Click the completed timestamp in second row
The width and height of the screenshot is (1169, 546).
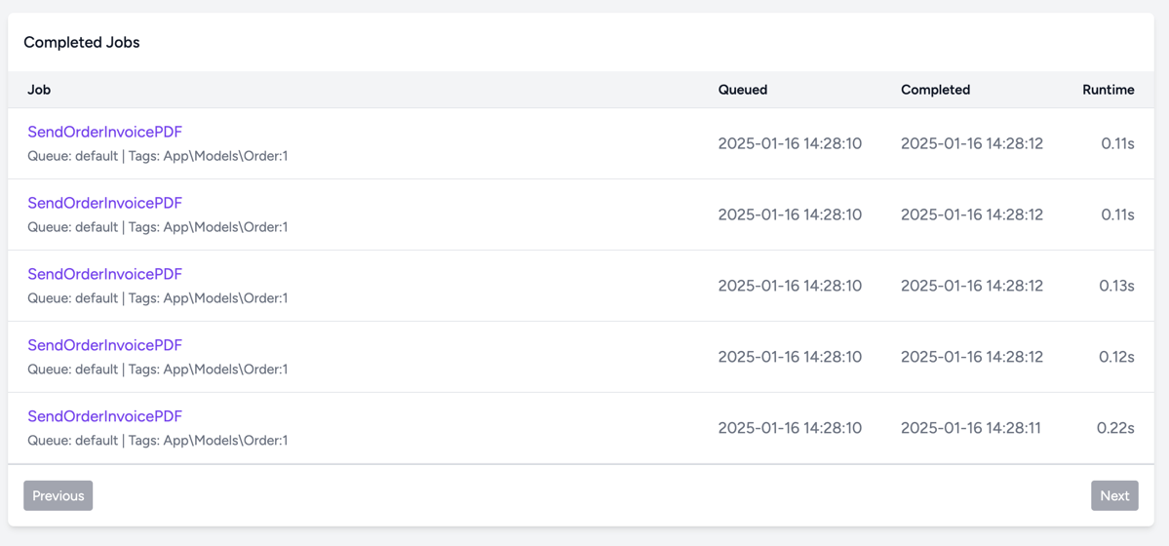pos(972,214)
